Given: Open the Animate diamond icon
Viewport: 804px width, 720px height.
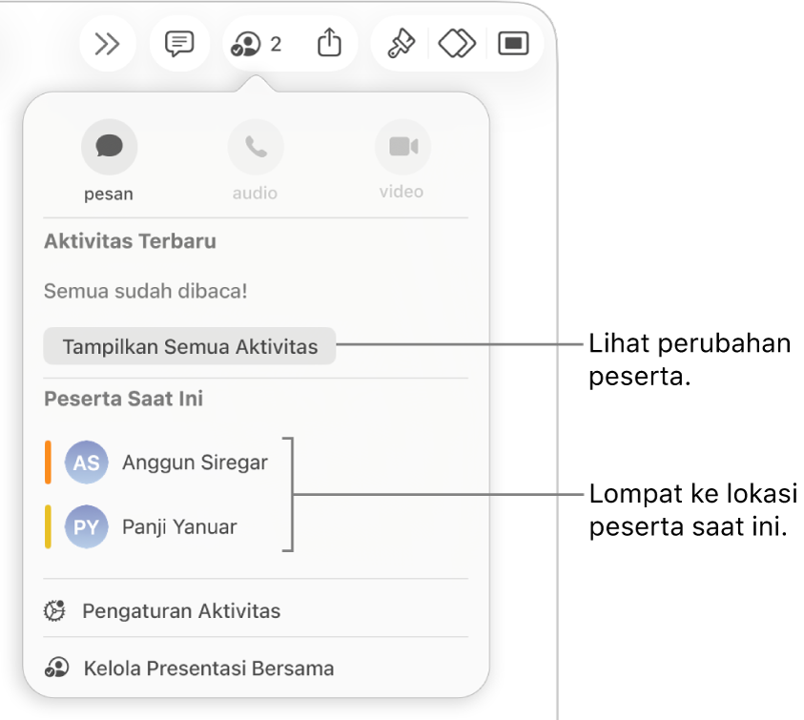Looking at the screenshot, I should [x=457, y=44].
